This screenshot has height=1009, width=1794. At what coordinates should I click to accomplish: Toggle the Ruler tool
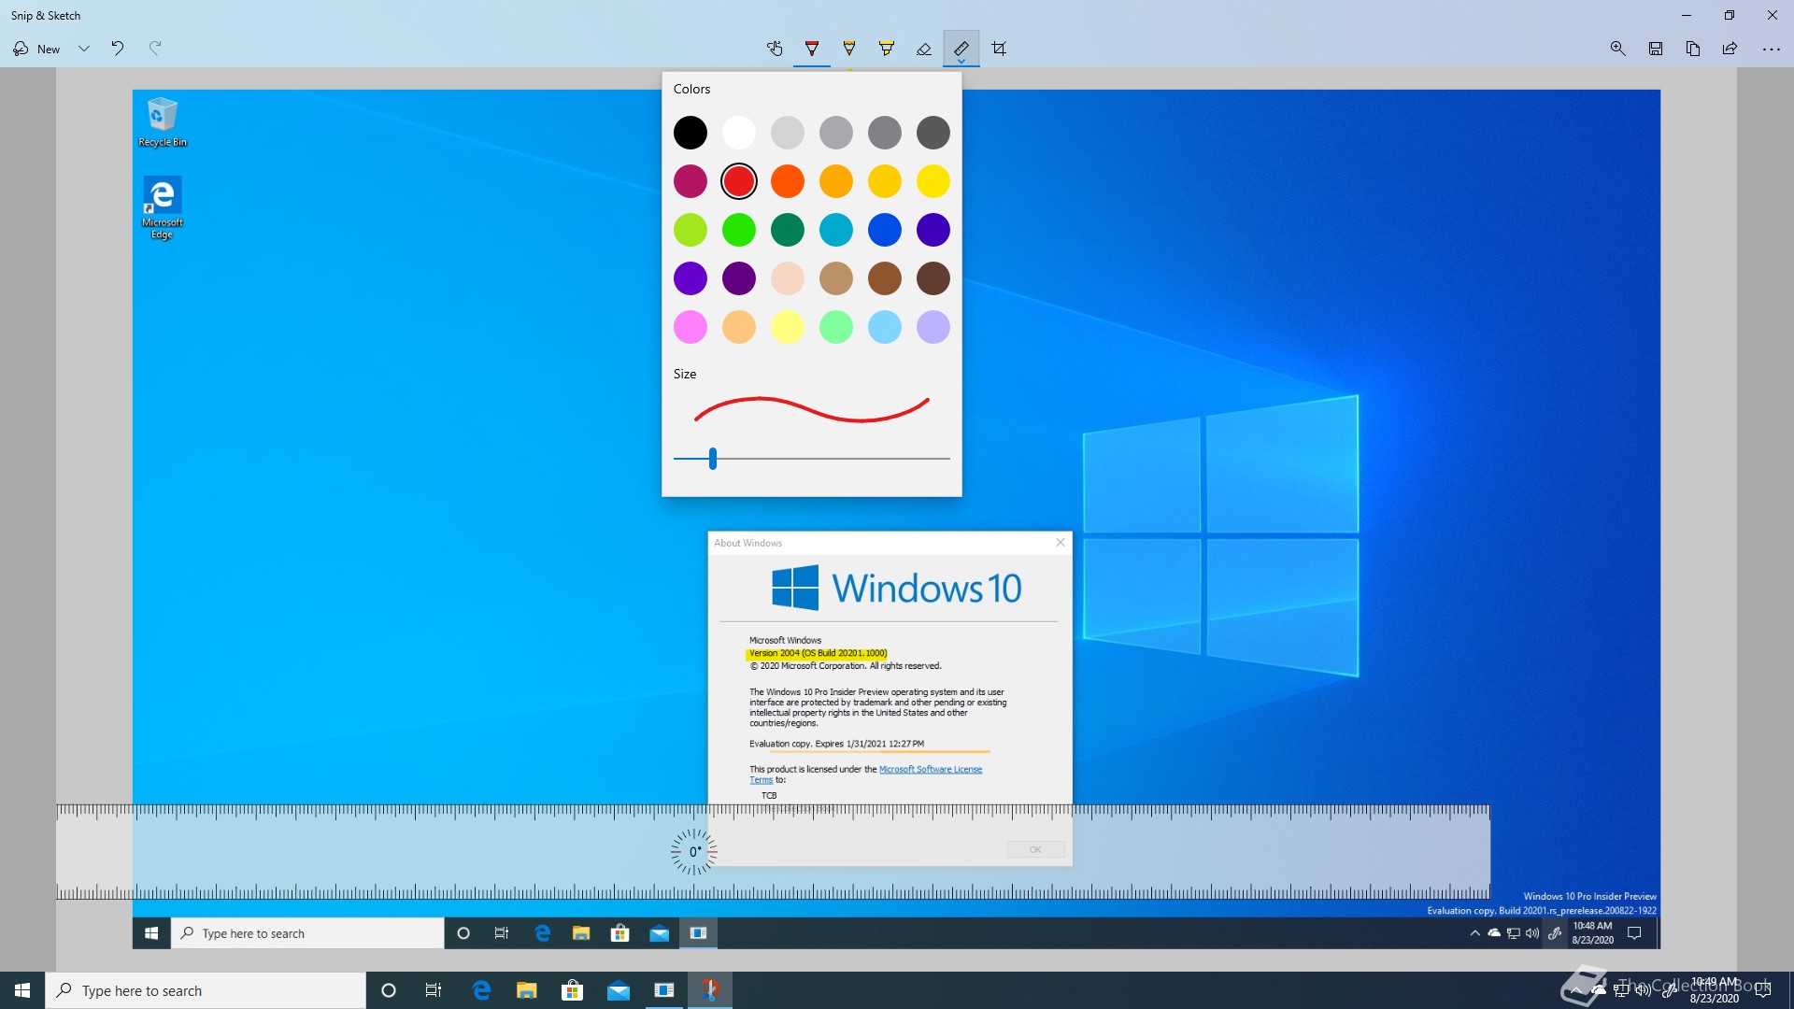pos(961,49)
